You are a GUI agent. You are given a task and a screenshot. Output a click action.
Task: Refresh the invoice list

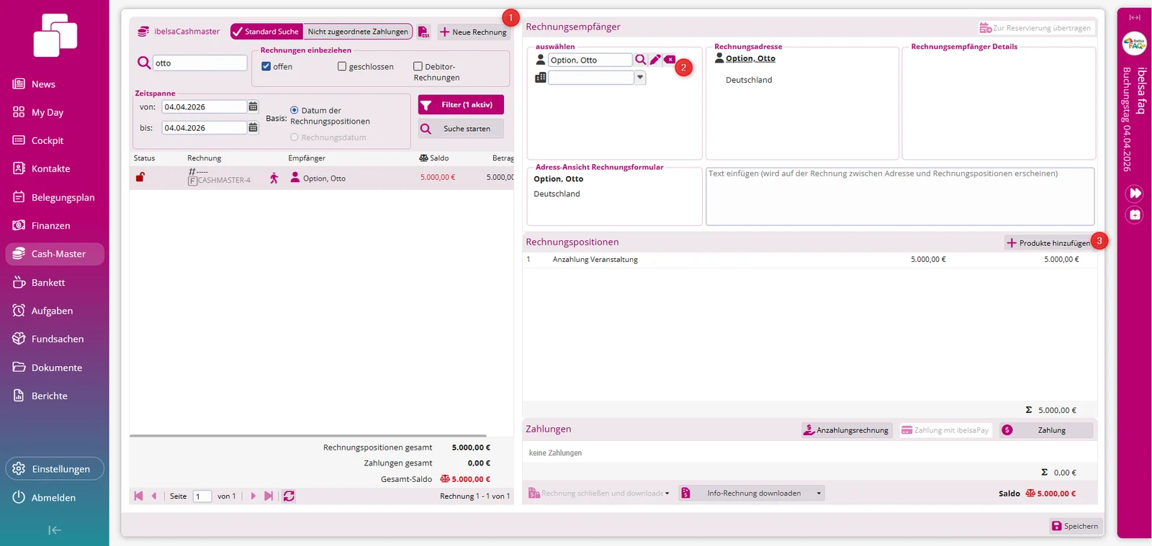(x=289, y=496)
